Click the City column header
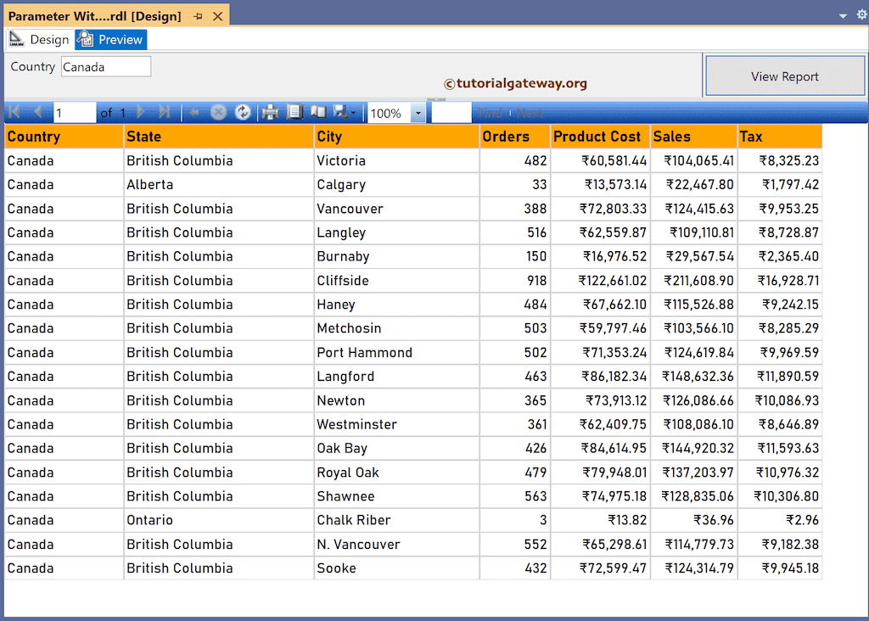Viewport: 869px width, 621px height. pyautogui.click(x=397, y=137)
